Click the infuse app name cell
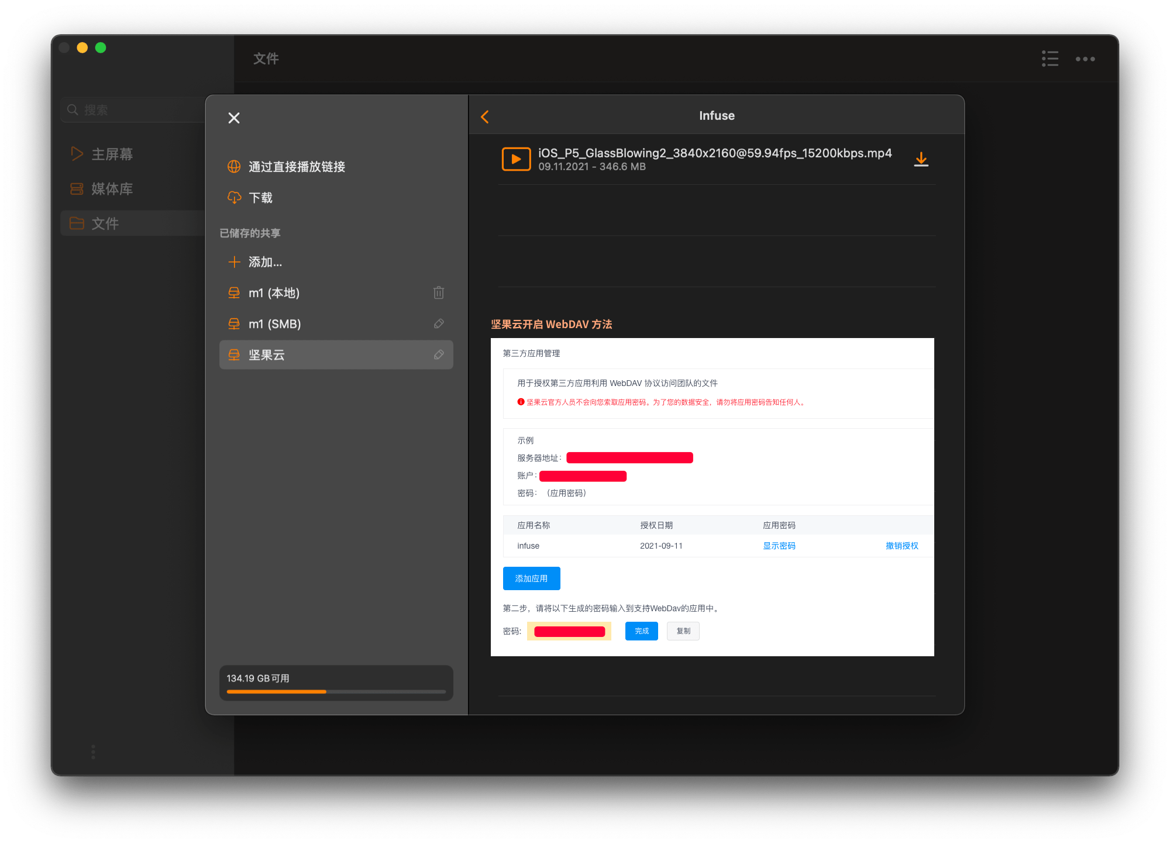The height and width of the screenshot is (844, 1170). pyautogui.click(x=528, y=546)
